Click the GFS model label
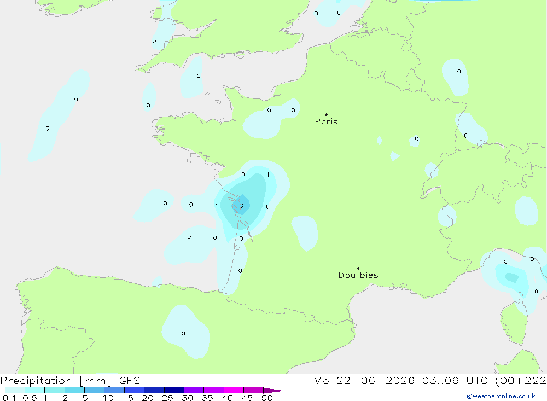The image size is (547, 401). [130, 380]
